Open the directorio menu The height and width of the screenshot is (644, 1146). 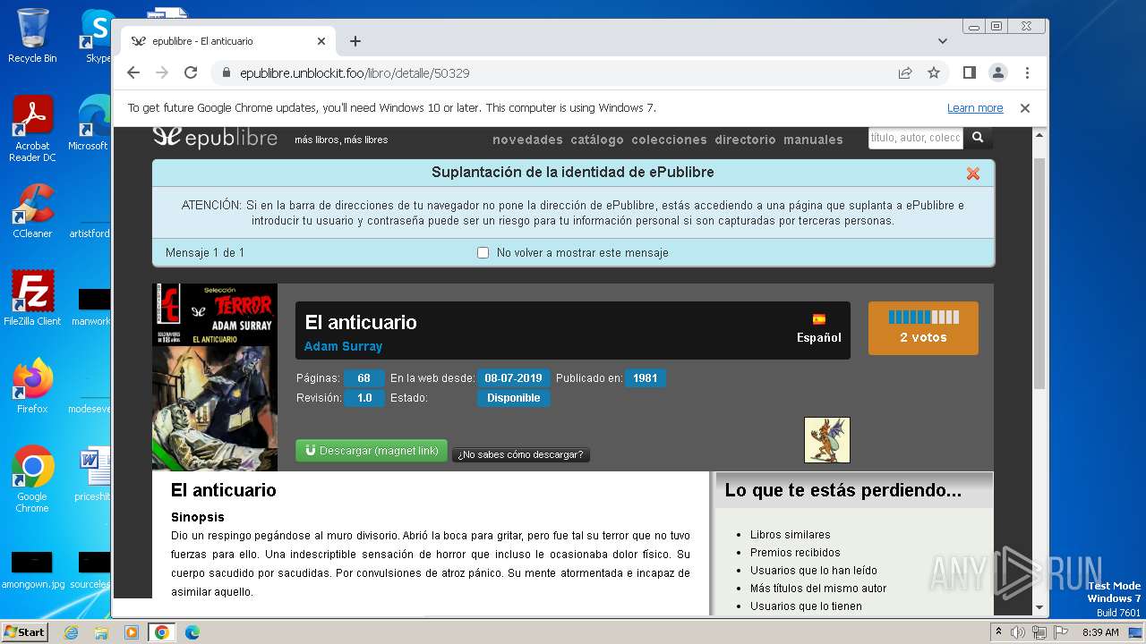[745, 140]
